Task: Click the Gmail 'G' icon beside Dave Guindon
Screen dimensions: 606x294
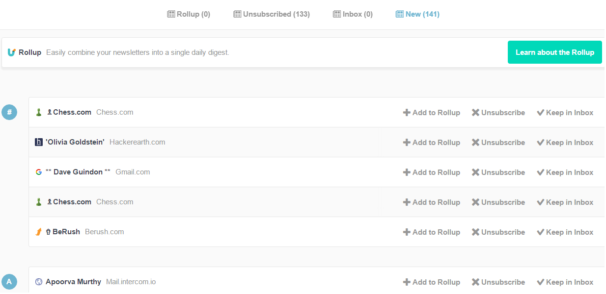Action: coord(39,172)
